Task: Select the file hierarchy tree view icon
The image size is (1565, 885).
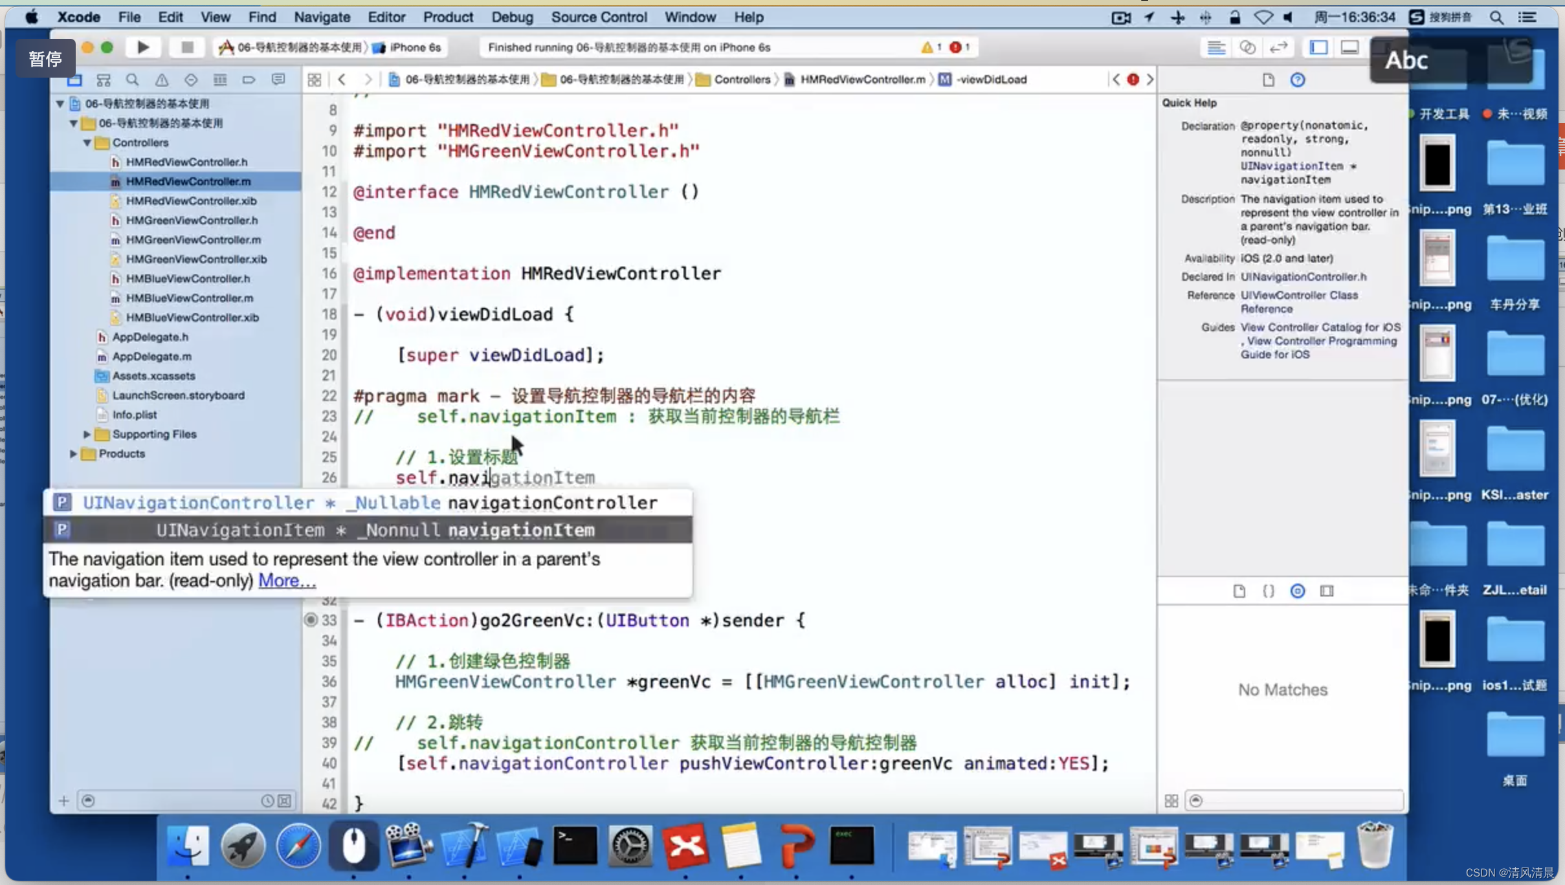Action: (x=74, y=80)
